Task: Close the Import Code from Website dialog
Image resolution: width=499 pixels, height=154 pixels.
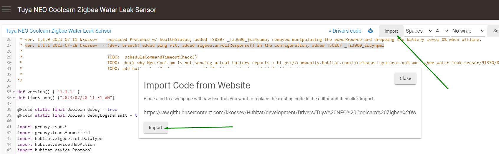Action: 405,78
